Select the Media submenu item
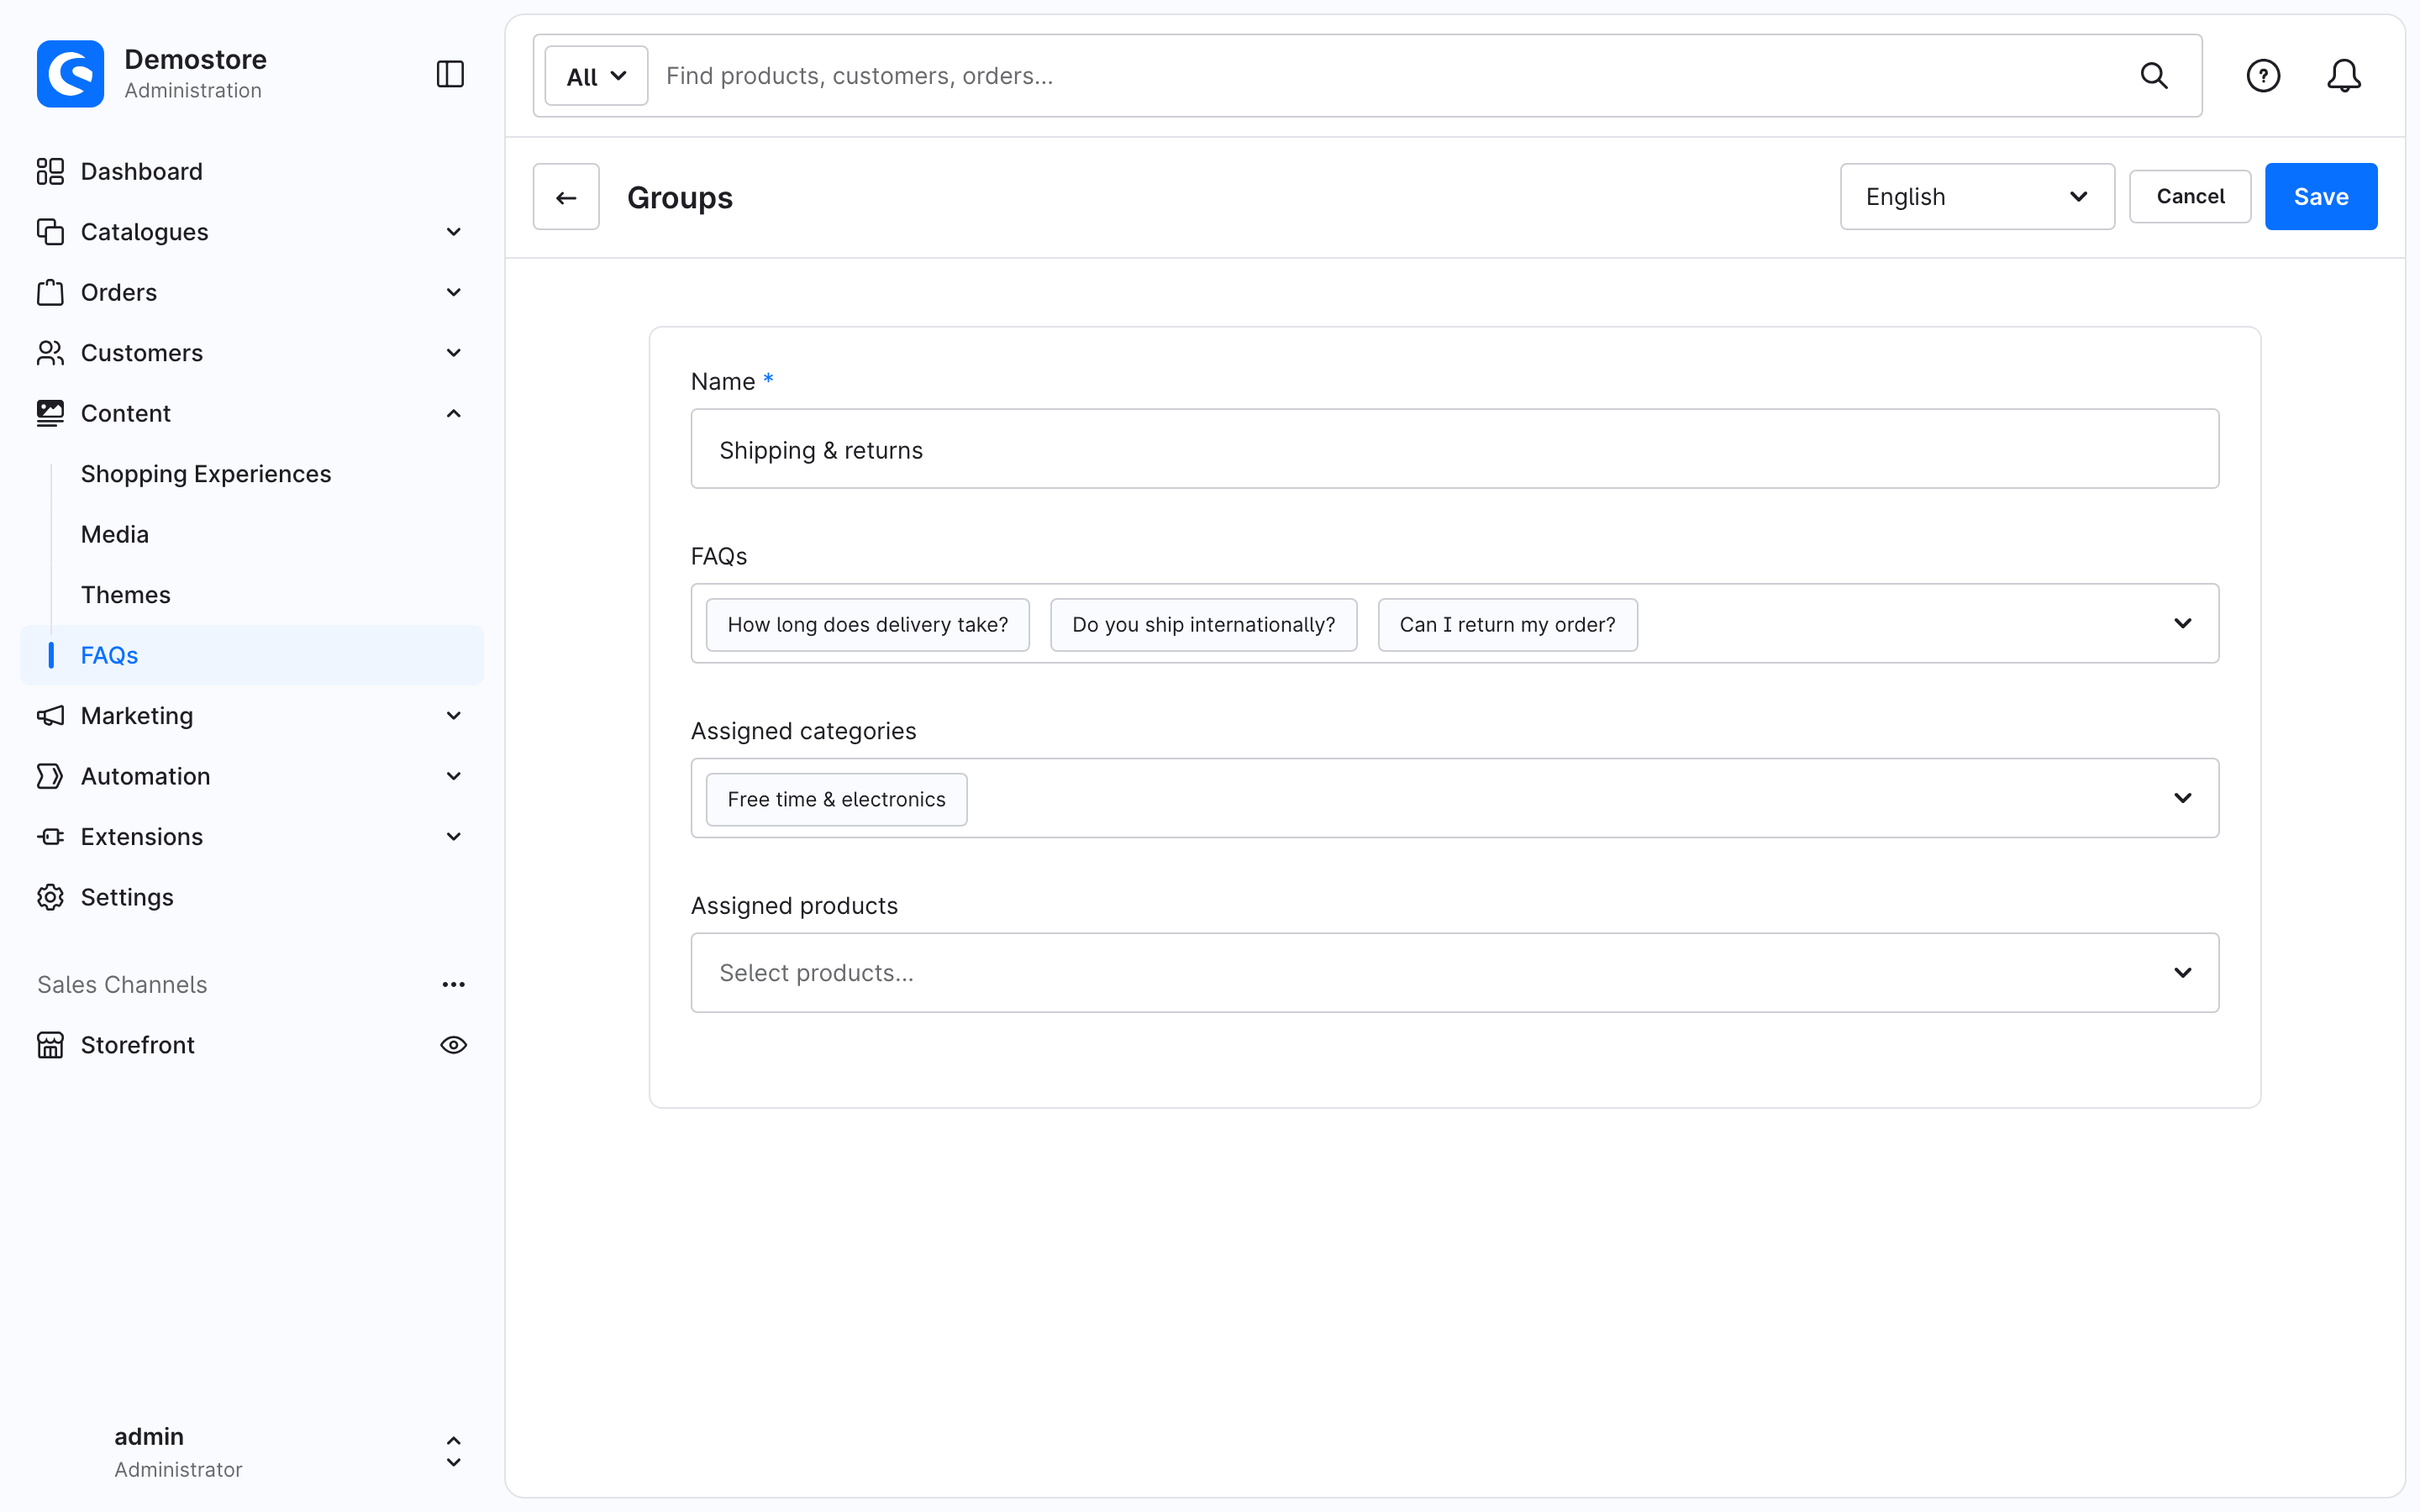Image resolution: width=2420 pixels, height=1512 pixels. 115,534
